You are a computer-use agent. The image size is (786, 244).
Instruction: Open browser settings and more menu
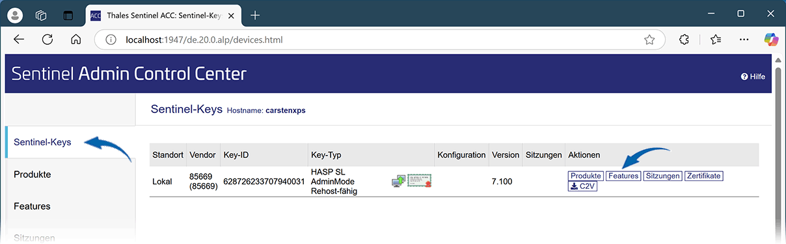click(745, 40)
